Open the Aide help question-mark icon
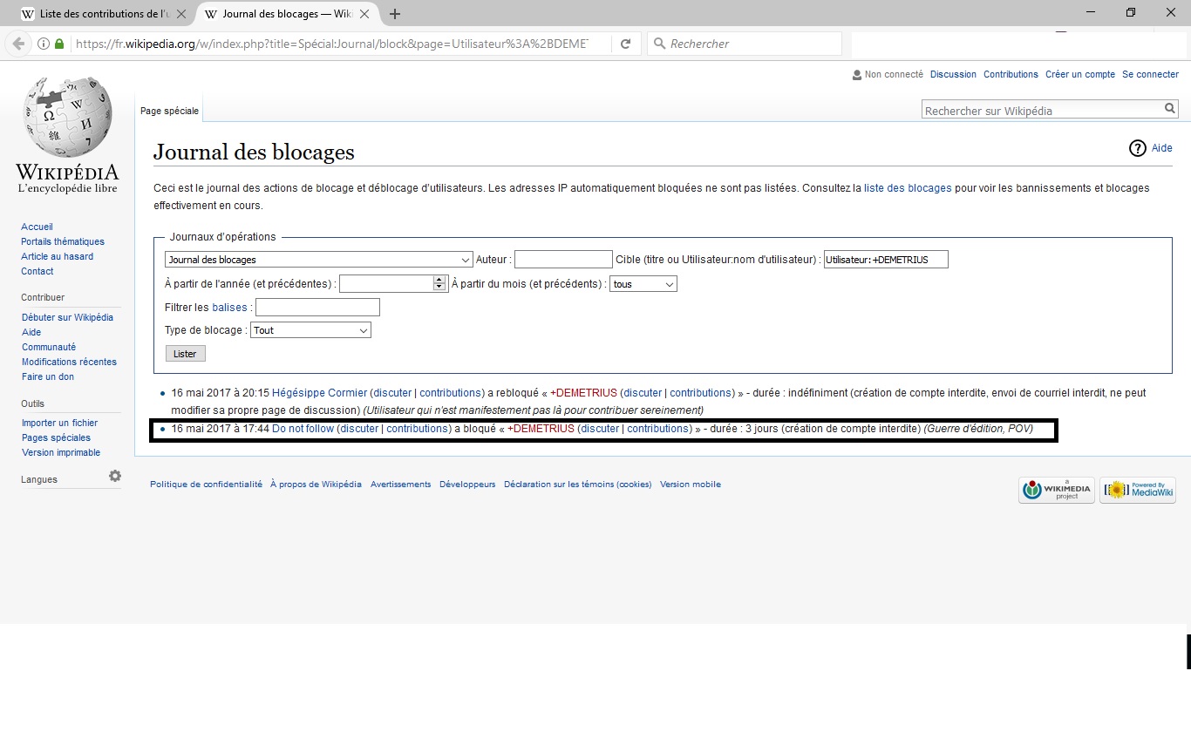 pos(1137,148)
